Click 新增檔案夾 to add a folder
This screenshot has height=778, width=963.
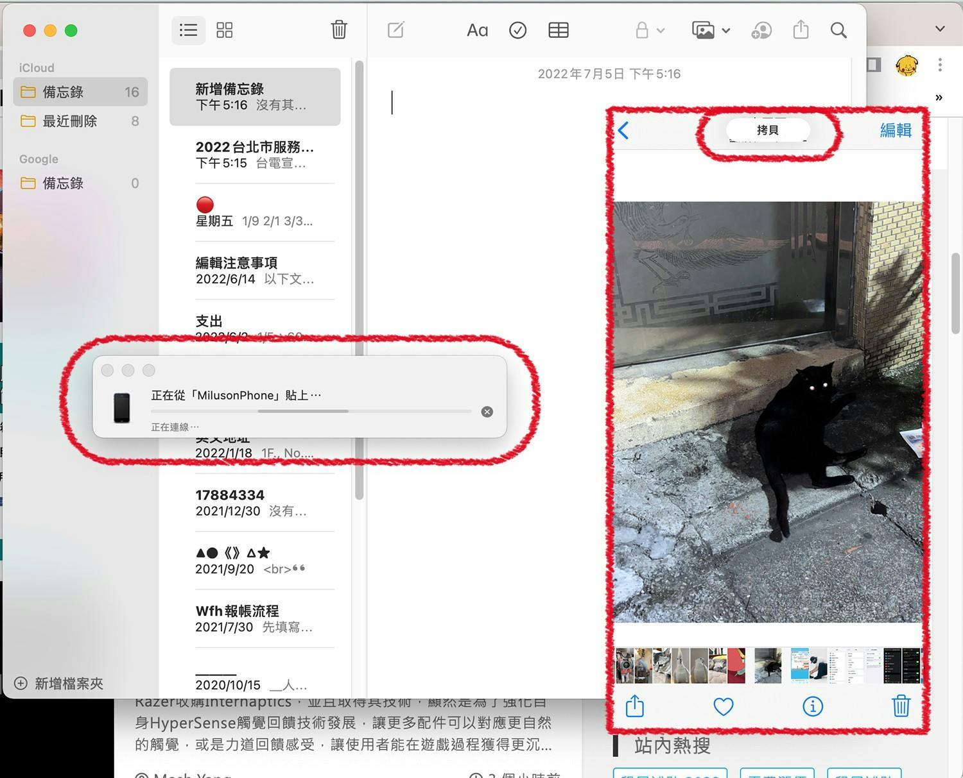pyautogui.click(x=59, y=684)
